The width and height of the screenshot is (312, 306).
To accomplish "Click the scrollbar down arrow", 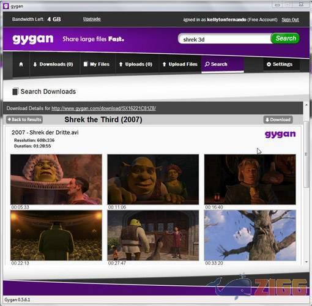I will click(x=306, y=262).
